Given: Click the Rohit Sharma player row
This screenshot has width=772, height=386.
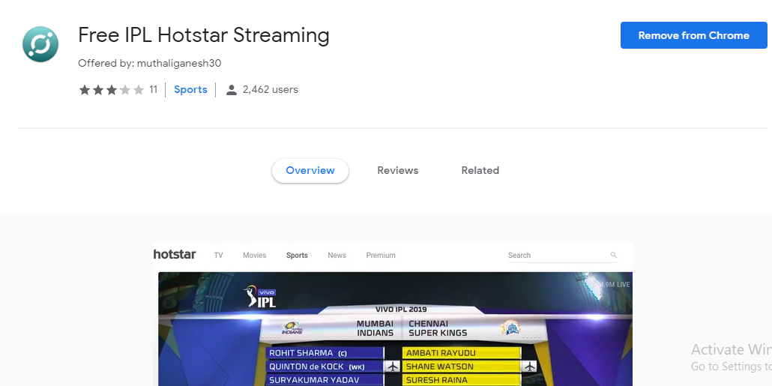Looking at the screenshot, I should 325,353.
